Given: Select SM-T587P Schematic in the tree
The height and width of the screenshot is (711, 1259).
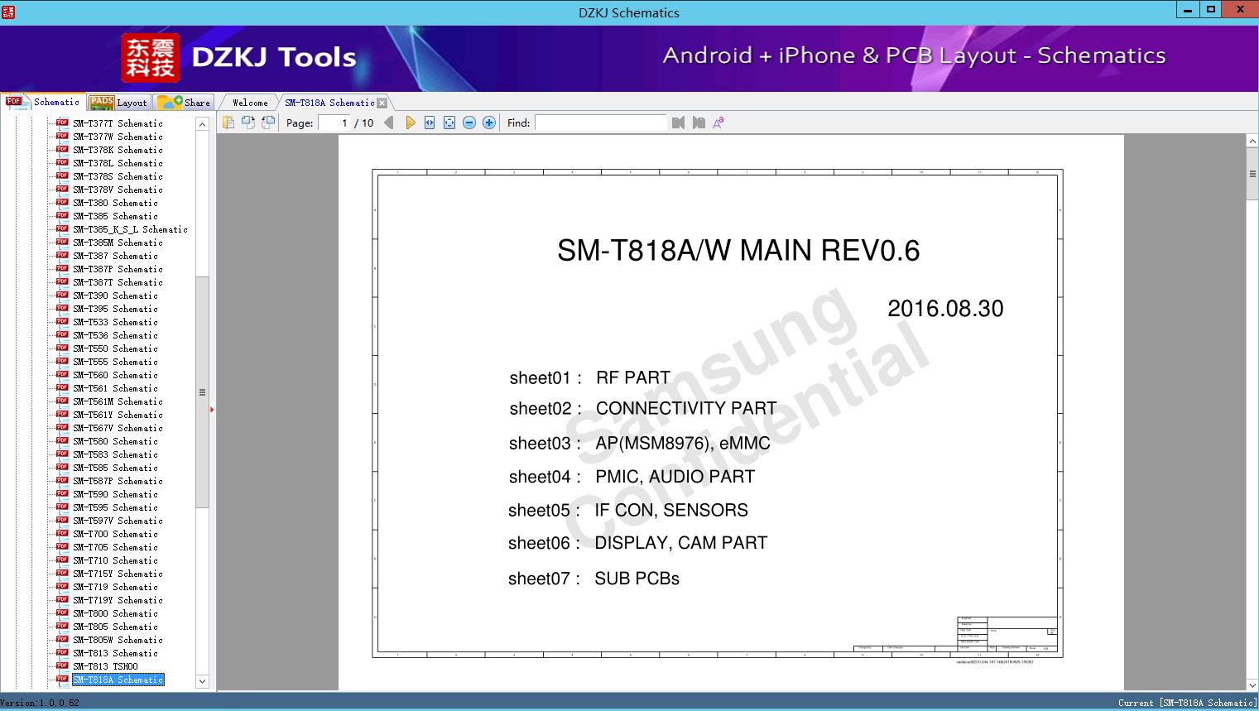Looking at the screenshot, I should click(x=118, y=481).
